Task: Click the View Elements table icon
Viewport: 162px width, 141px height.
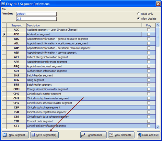Action: point(111,135)
